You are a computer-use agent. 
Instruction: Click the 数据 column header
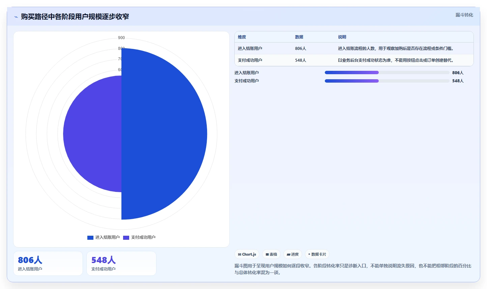(299, 37)
